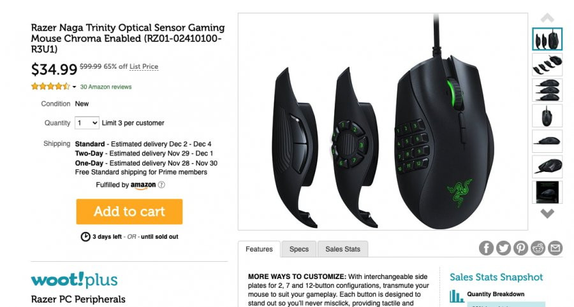This screenshot has height=307, width=574.
Task: Share the product via email icon
Action: [x=555, y=248]
